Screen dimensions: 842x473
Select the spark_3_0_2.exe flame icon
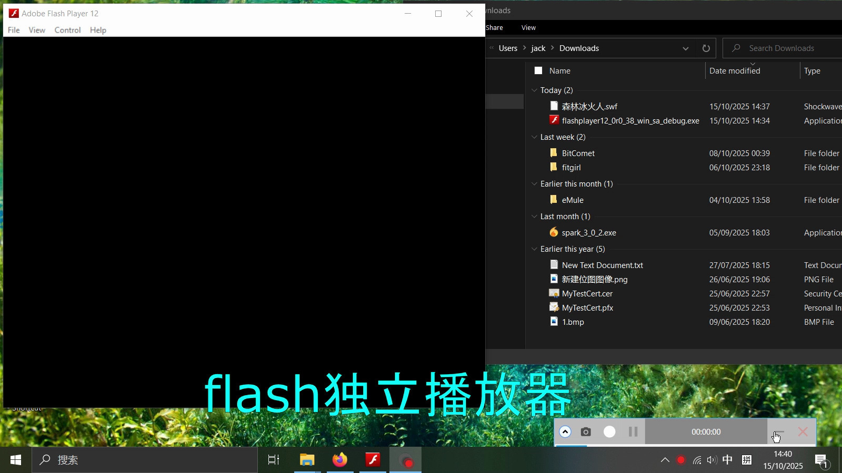[x=554, y=232]
